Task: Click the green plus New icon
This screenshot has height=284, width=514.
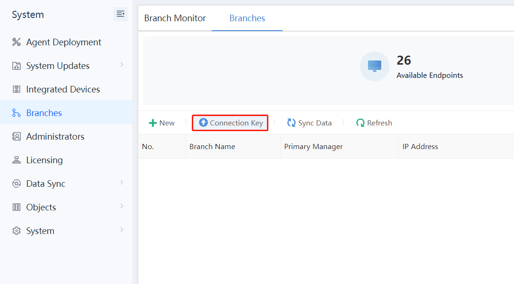Action: click(153, 123)
